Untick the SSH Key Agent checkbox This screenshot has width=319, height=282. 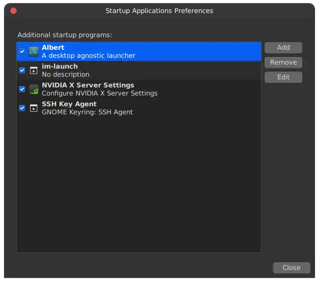(x=22, y=108)
